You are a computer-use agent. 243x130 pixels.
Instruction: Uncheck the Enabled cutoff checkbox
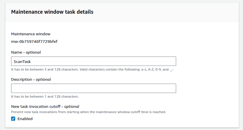[13, 119]
